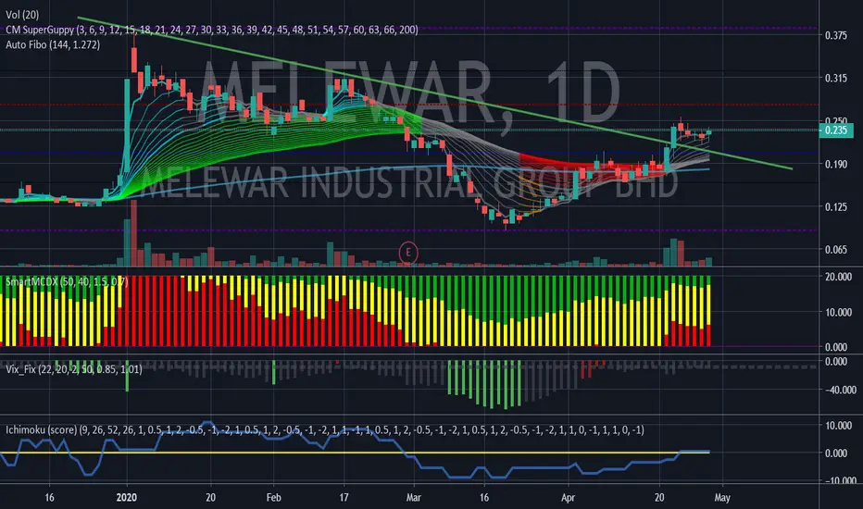Click the current price tag 0.235
Image resolution: width=863 pixels, height=509 pixels.
point(836,130)
